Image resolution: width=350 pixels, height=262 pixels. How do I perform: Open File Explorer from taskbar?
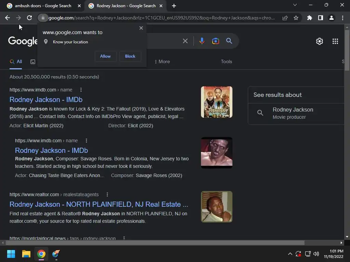(26, 254)
